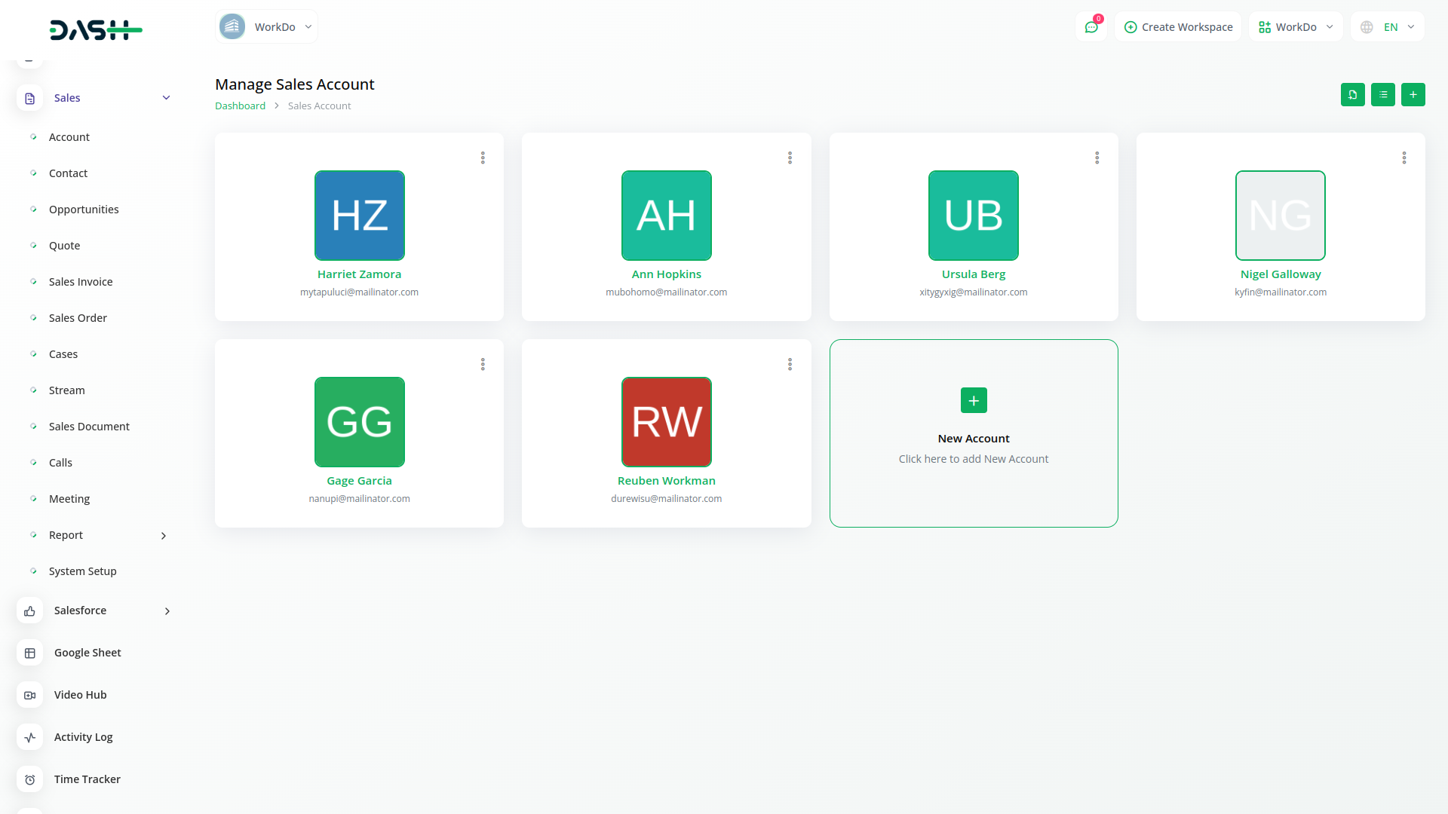This screenshot has width=1448, height=814.
Task: Switch to list view icon
Action: coord(1382,95)
